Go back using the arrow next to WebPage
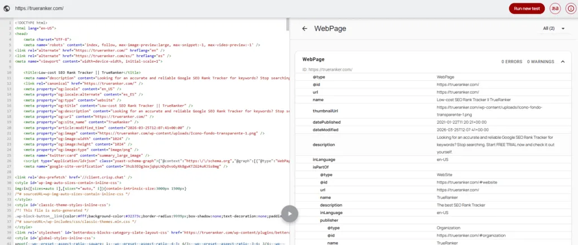Image resolution: width=578 pixels, height=245 pixels. 304,28
